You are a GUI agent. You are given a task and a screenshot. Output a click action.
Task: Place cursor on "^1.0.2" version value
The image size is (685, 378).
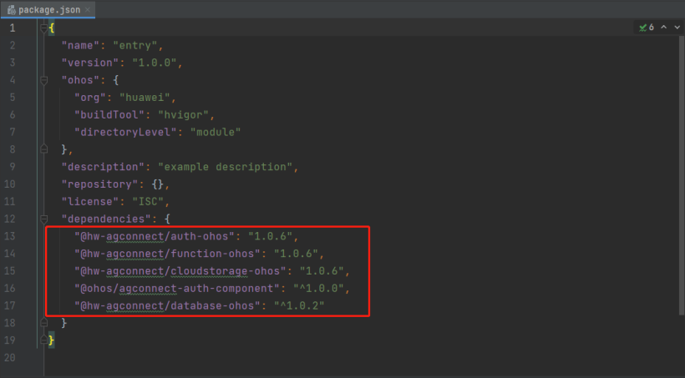click(x=297, y=305)
